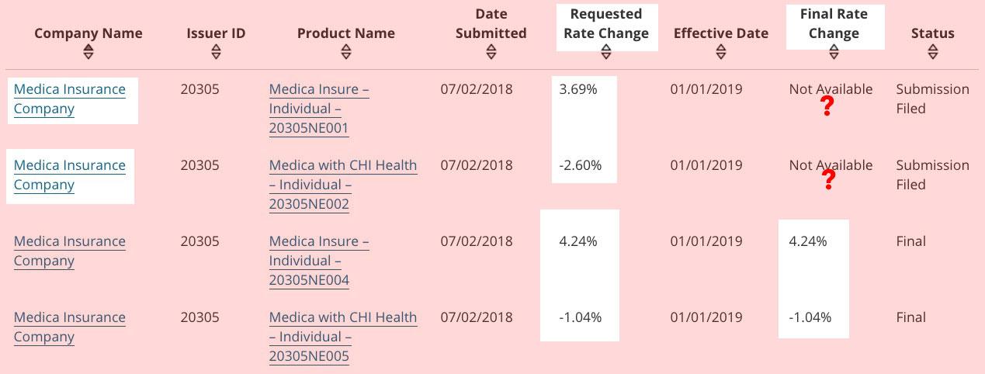Sort by Requested Rate Change column
This screenshot has width=985, height=374.
click(606, 52)
